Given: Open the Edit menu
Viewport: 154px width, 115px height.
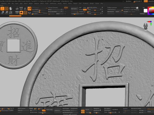Looking at the screenshot, I should tap(9, 4).
